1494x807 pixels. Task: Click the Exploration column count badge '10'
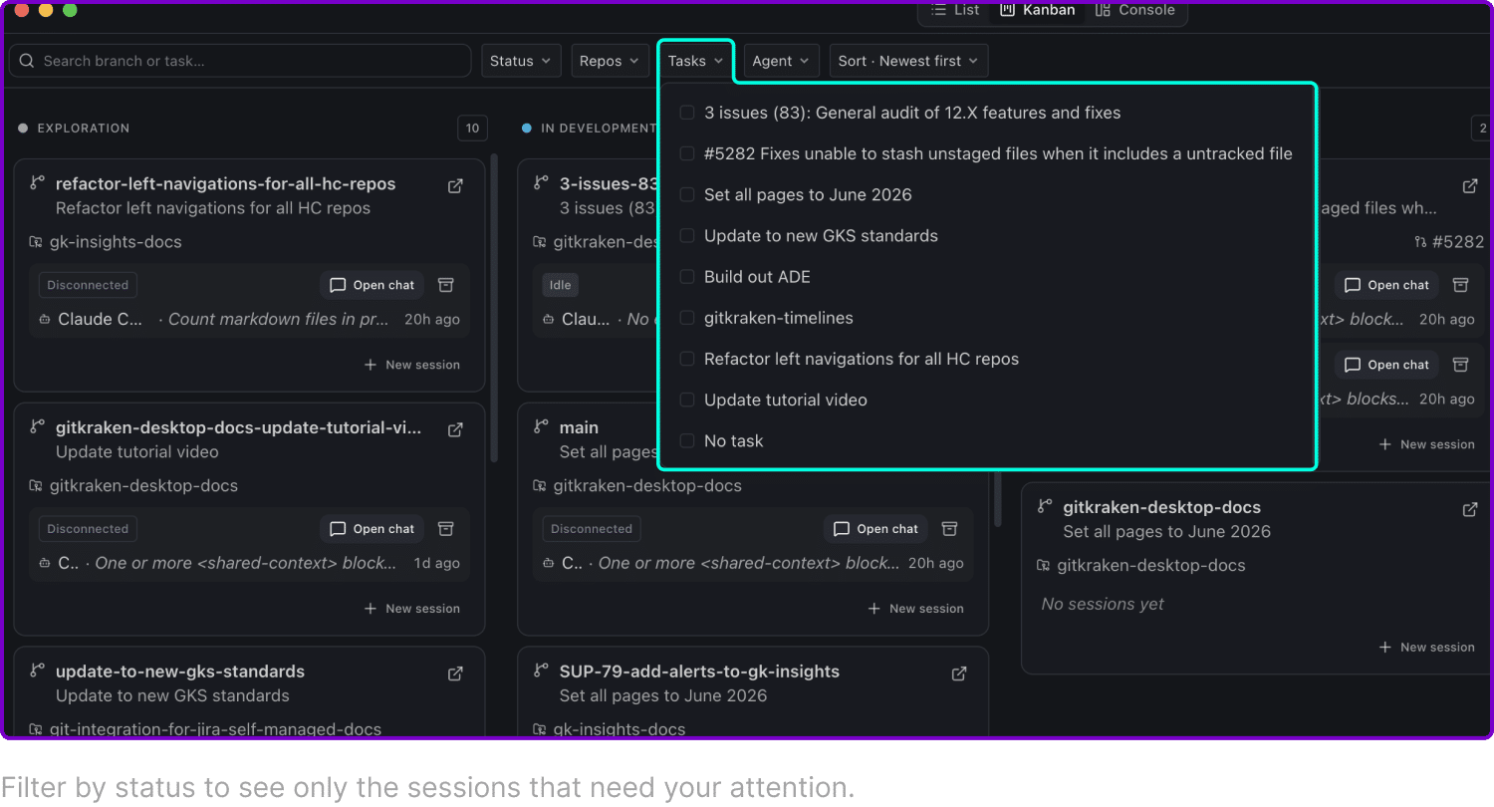472,128
